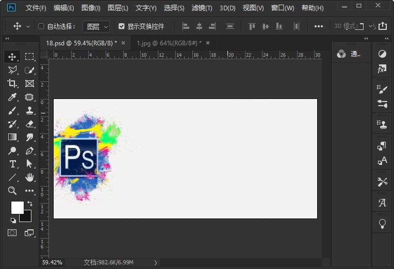The height and width of the screenshot is (269, 394).
Task: Select the Pen tool
Action: tap(29, 150)
